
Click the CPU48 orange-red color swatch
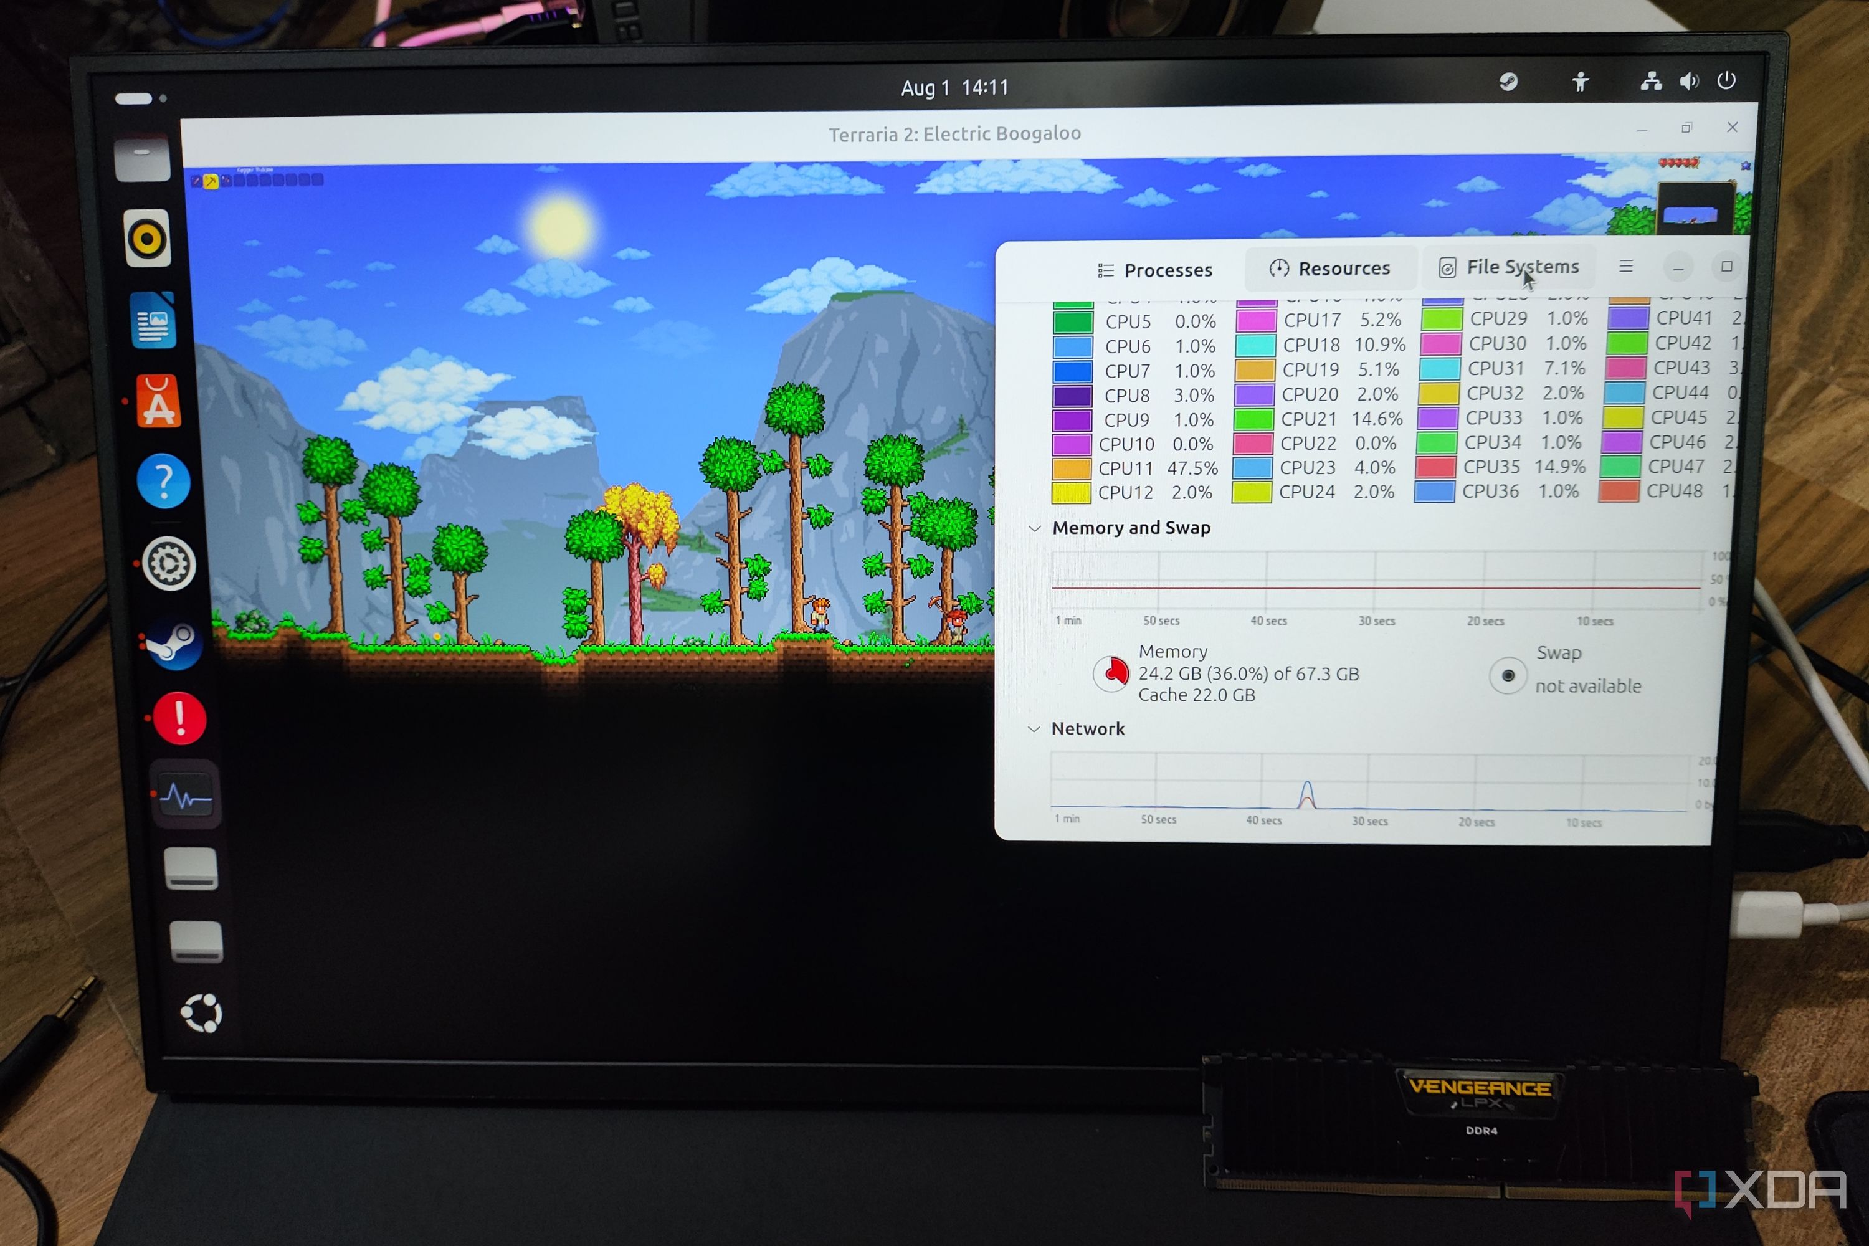[1619, 490]
